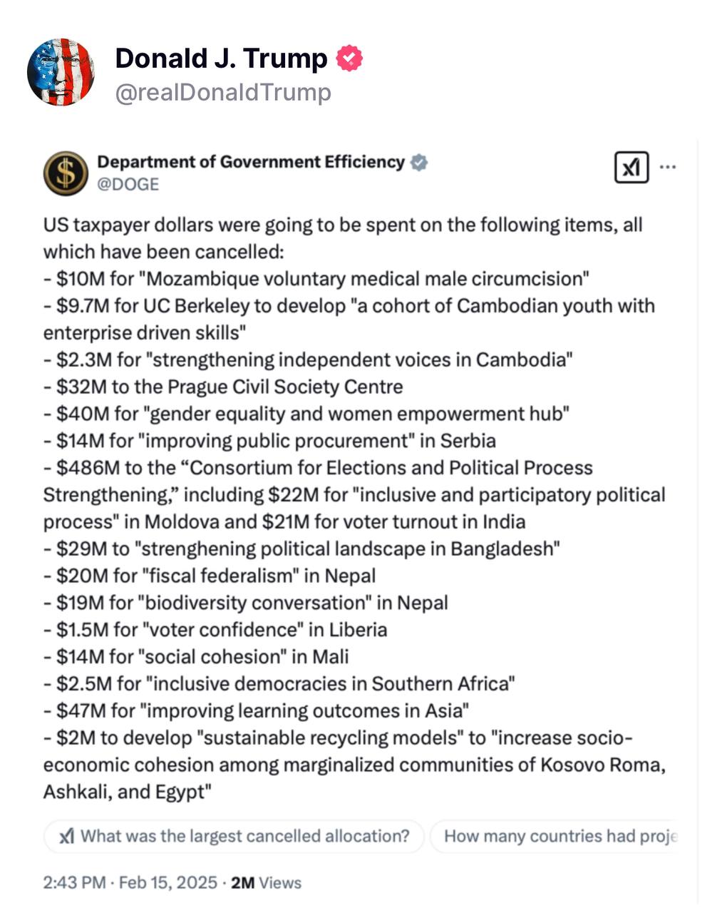Open Donald J. Trump's flag profile avatar
727x913 pixels.
61,72
